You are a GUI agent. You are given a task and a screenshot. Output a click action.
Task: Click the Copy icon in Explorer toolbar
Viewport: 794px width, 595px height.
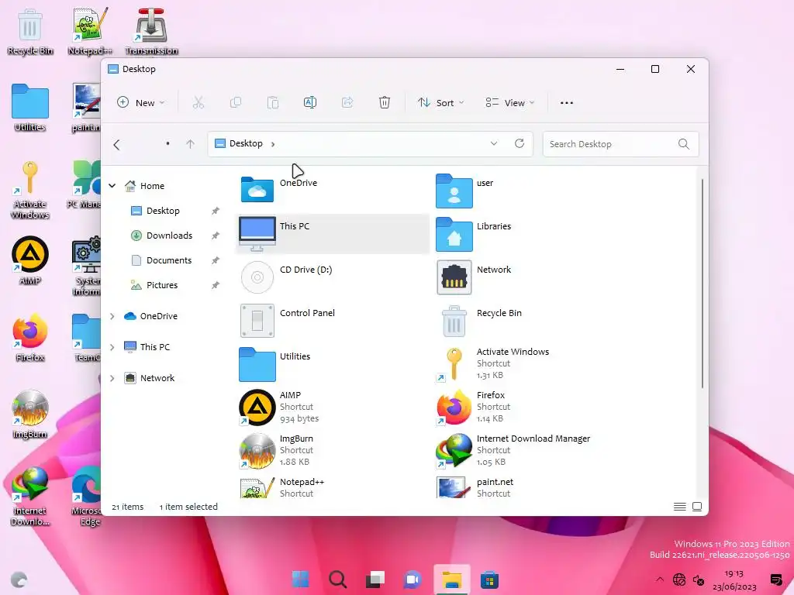point(236,103)
